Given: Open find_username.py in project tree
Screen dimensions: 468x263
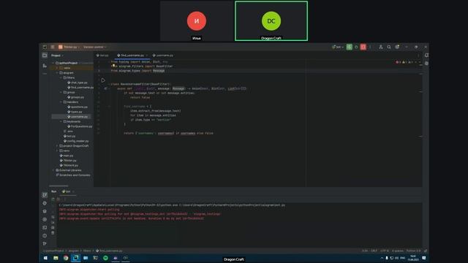Looking at the screenshot, I should click(x=80, y=88).
